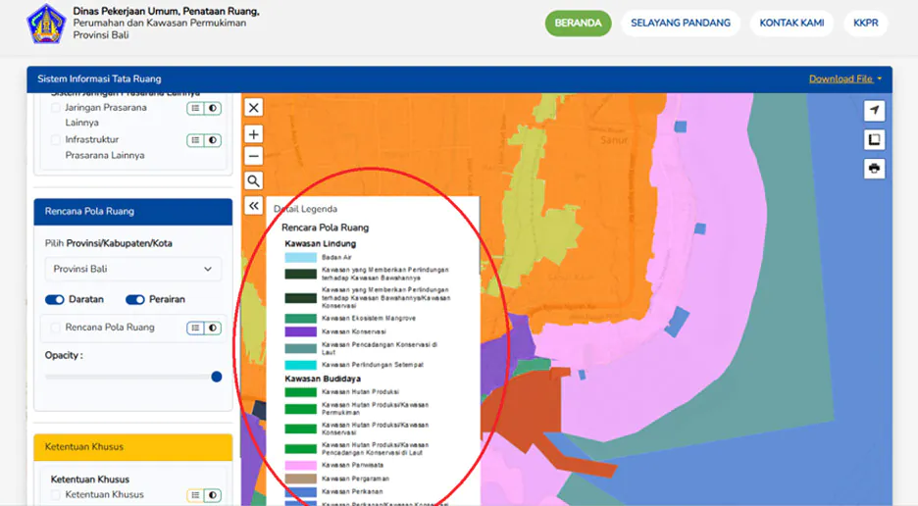
Task: Check the Jaringan Prasarana Lainnya checkbox
Action: [x=56, y=108]
